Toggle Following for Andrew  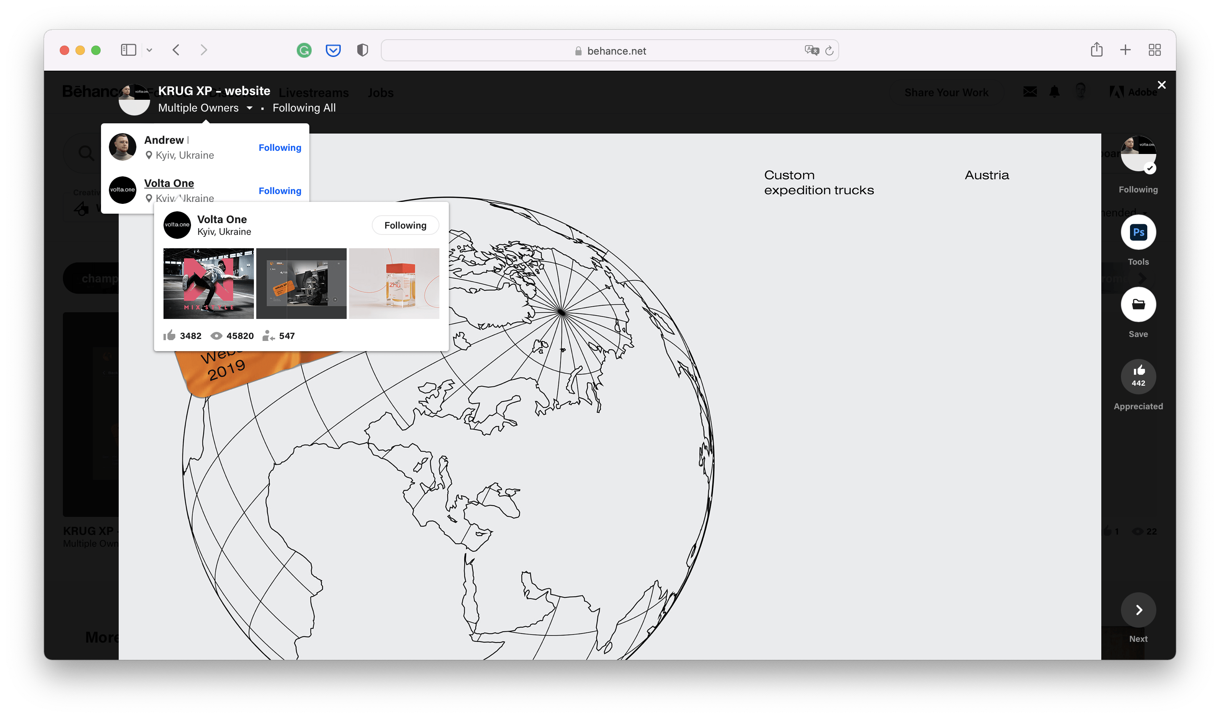point(280,148)
